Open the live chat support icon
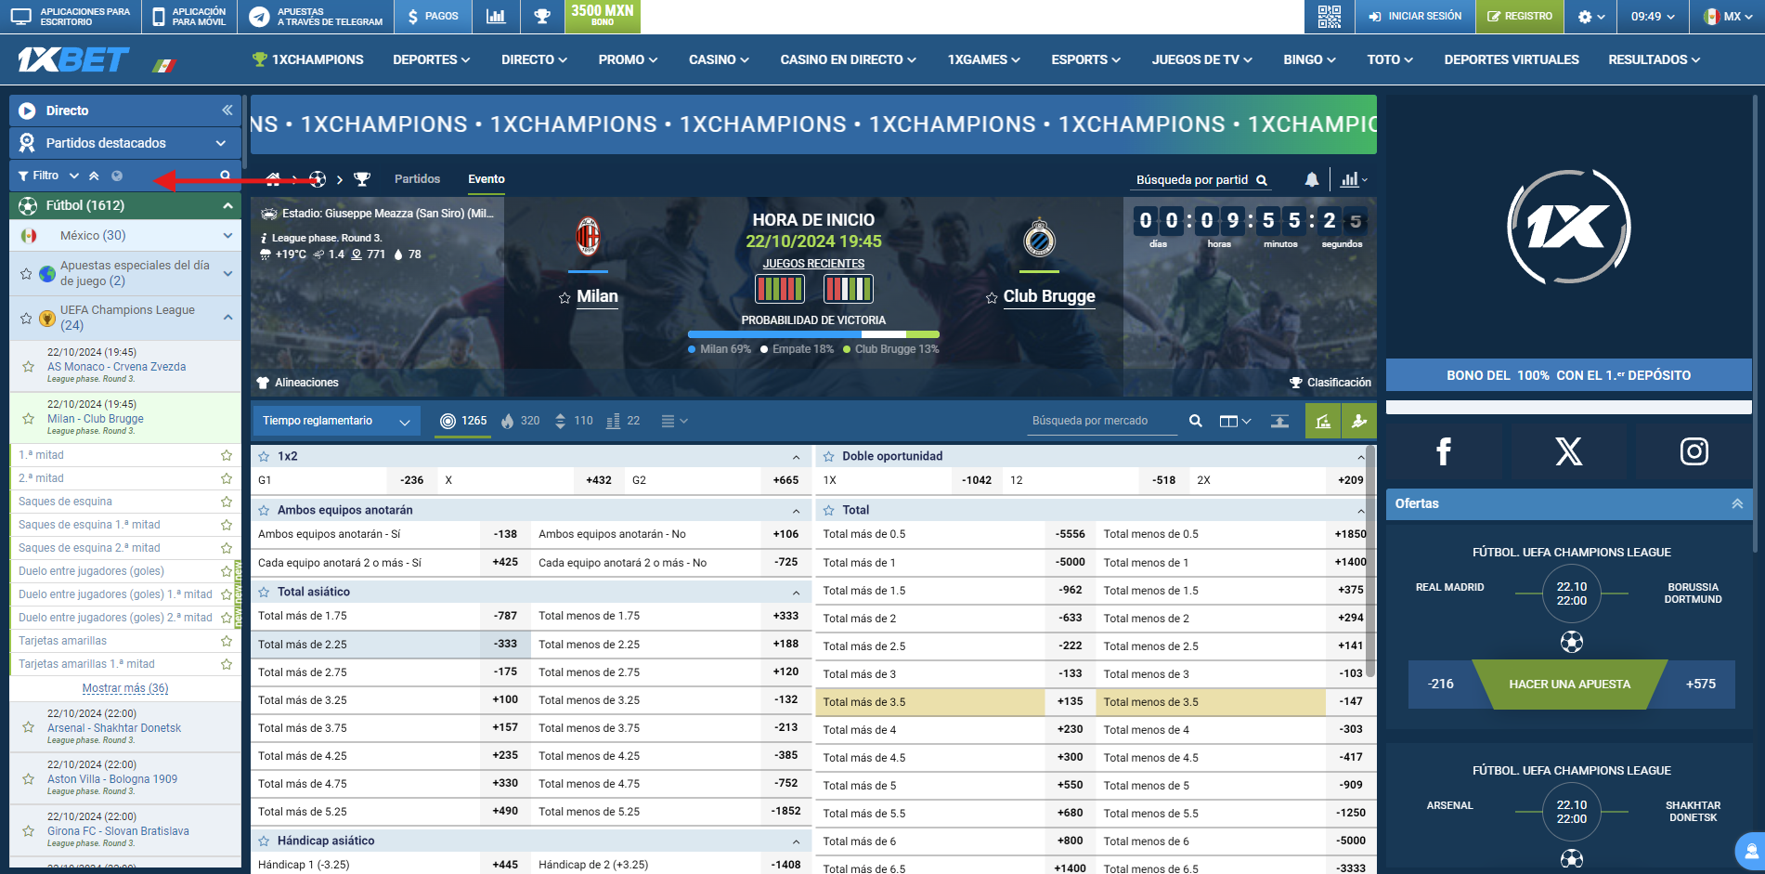This screenshot has width=1765, height=874. (1750, 851)
